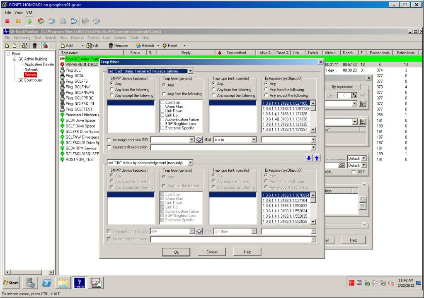This screenshot has height=298, width=424.
Task: Check the Cold Start checkbox
Action: pos(162,102)
